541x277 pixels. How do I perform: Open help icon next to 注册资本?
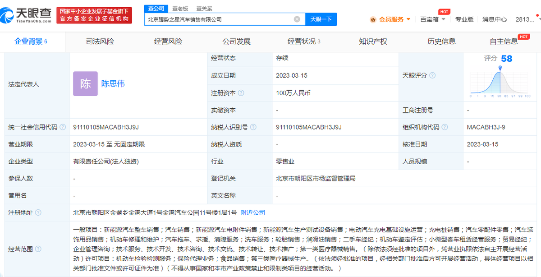241,93
